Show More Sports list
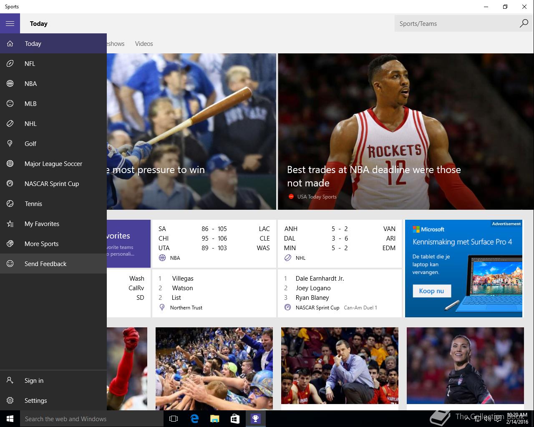The height and width of the screenshot is (427, 534). (53, 244)
